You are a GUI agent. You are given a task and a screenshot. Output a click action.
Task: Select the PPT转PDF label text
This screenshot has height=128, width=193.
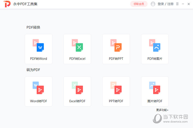coord(116,101)
